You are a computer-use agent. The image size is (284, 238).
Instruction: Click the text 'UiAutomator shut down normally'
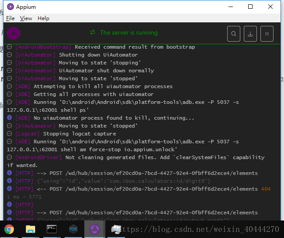tap(107, 71)
